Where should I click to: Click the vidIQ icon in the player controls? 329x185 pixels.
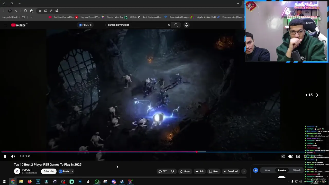283,156
